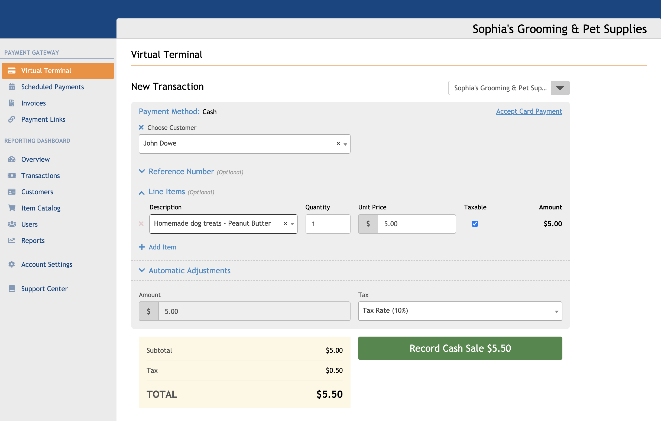The height and width of the screenshot is (421, 661).
Task: Go to Reports in the sidebar
Action: tap(33, 240)
